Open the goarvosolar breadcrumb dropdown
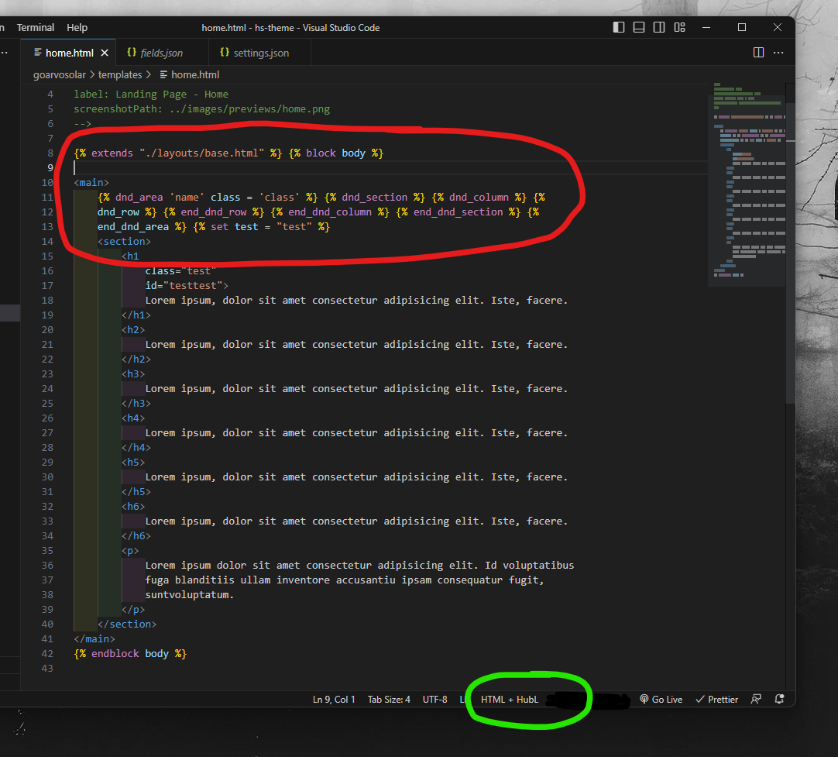Screen dimensions: 838x757 coord(58,74)
